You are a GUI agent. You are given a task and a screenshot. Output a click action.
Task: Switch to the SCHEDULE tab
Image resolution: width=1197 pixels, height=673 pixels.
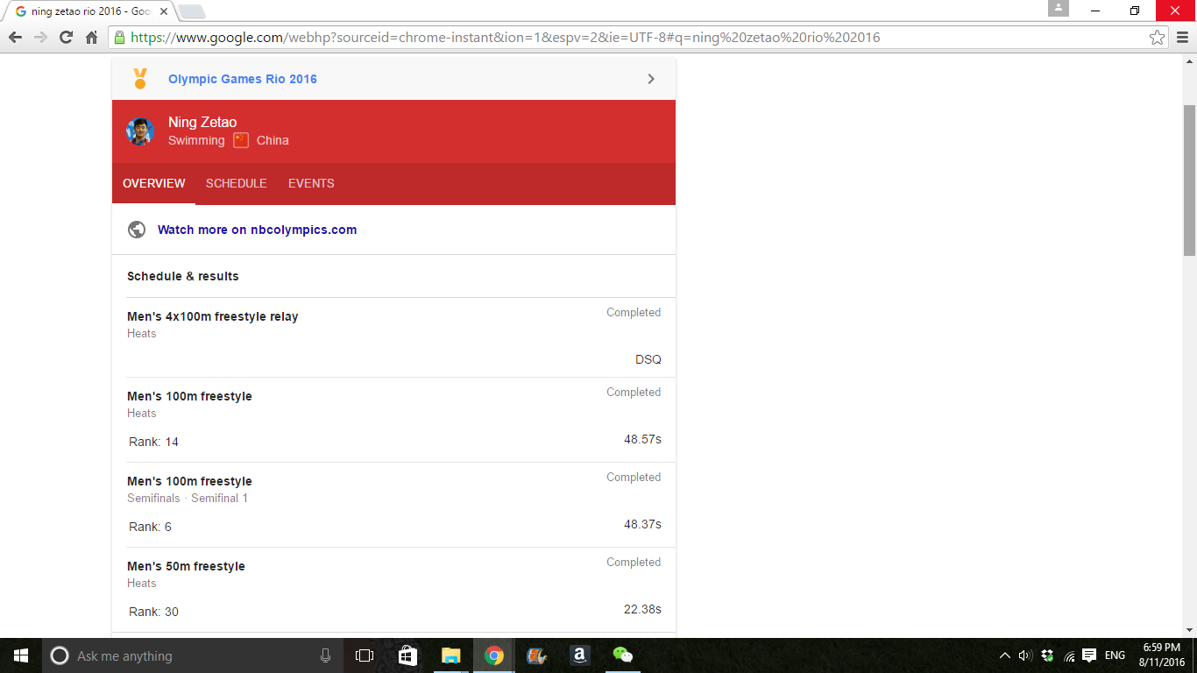[236, 183]
